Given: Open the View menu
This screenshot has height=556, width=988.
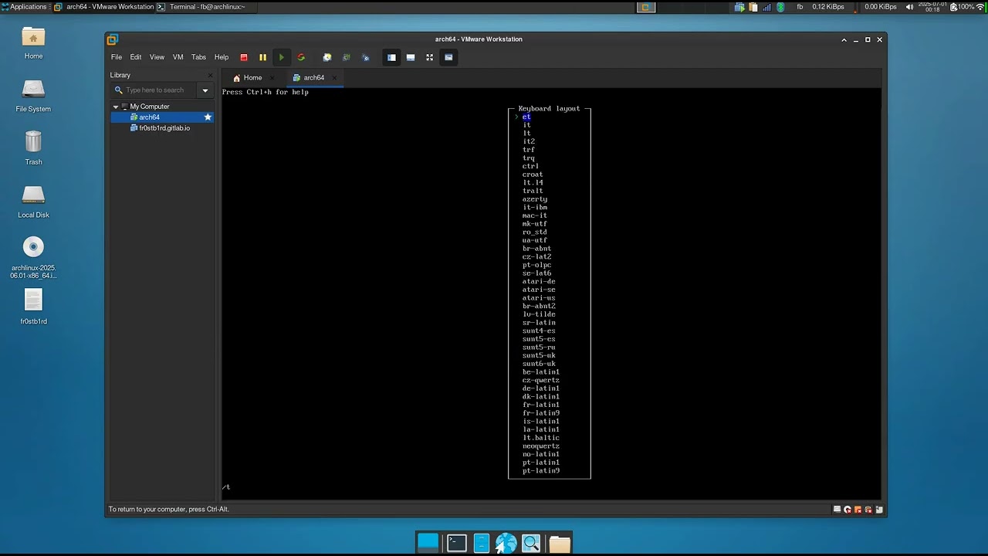Looking at the screenshot, I should tap(157, 57).
